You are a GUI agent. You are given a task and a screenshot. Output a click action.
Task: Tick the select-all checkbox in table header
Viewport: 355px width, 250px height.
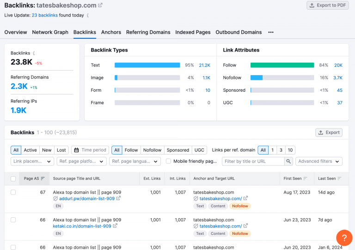(x=13, y=179)
